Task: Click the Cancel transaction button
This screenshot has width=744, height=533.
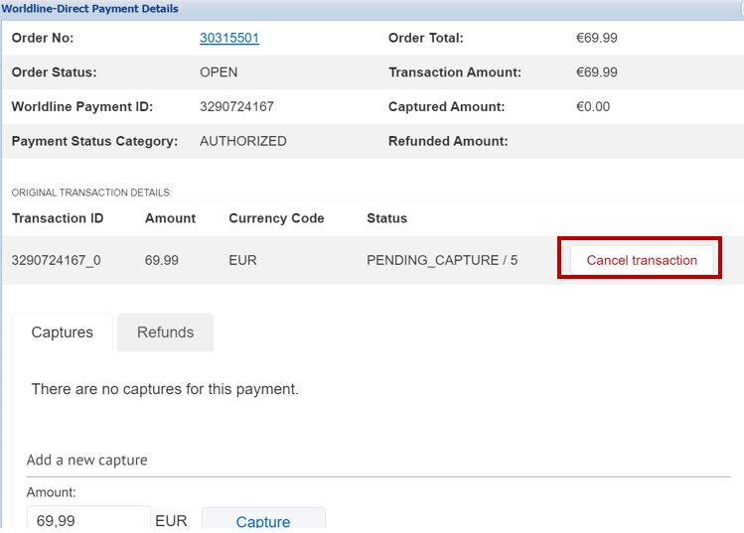Action: [642, 260]
